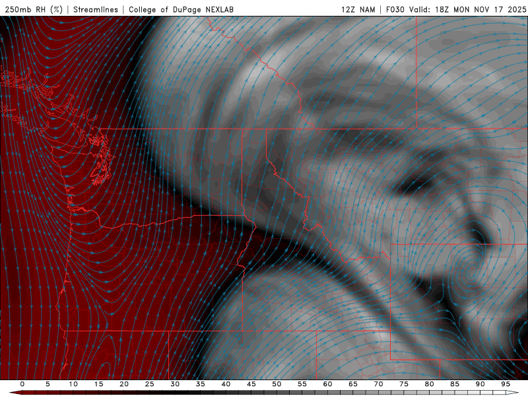The image size is (528, 396).
Task: Click the 75 value on the colorbar
Action: (x=404, y=384)
